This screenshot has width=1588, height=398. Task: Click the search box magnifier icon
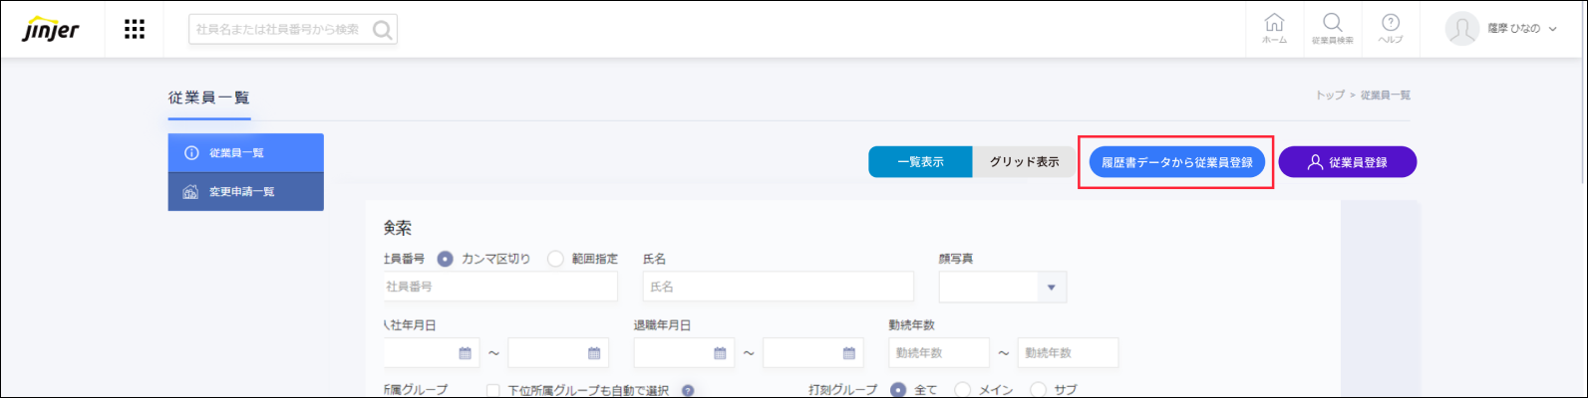click(382, 30)
